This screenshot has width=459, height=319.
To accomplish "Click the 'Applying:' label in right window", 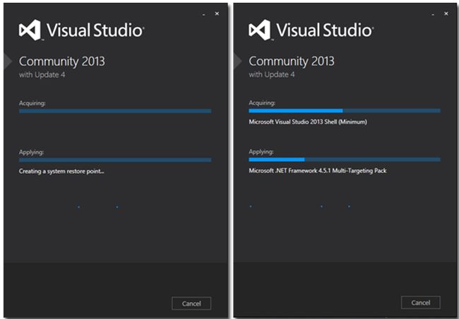I will 261,152.
